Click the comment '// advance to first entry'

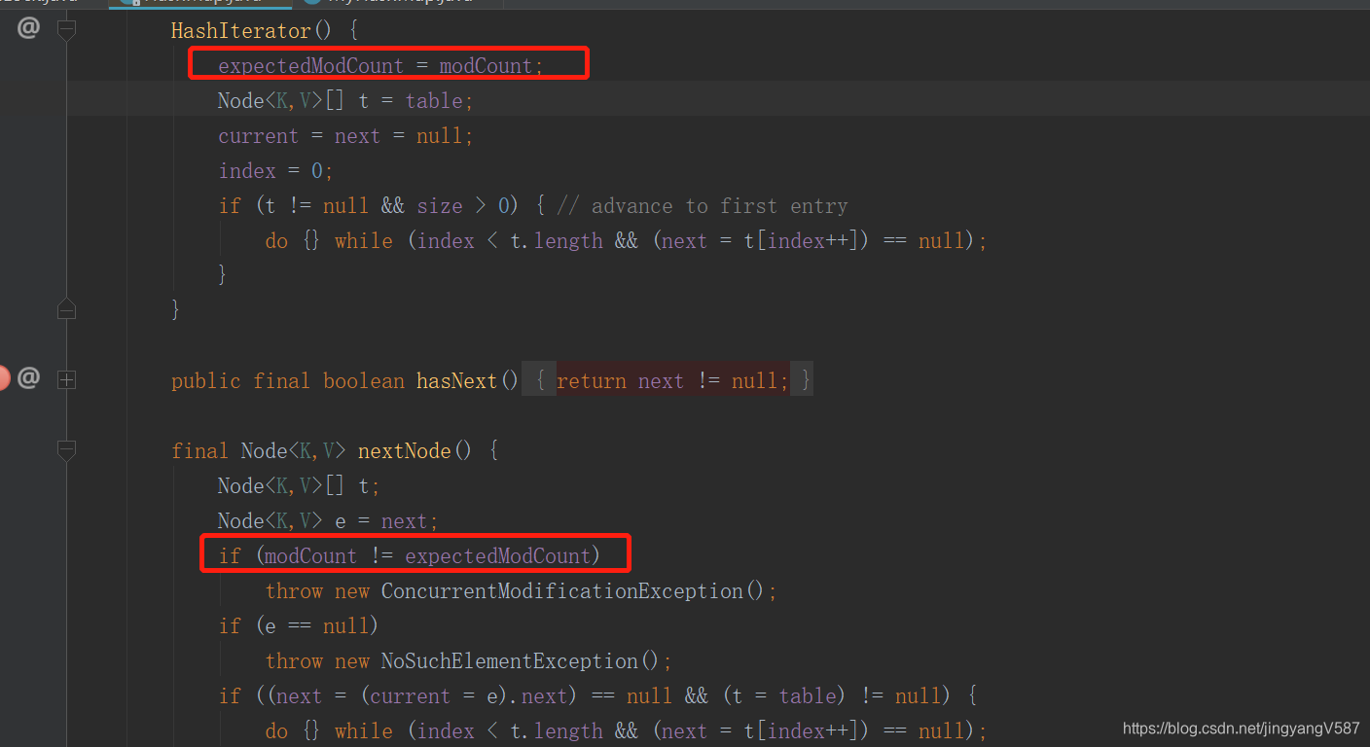coord(703,206)
